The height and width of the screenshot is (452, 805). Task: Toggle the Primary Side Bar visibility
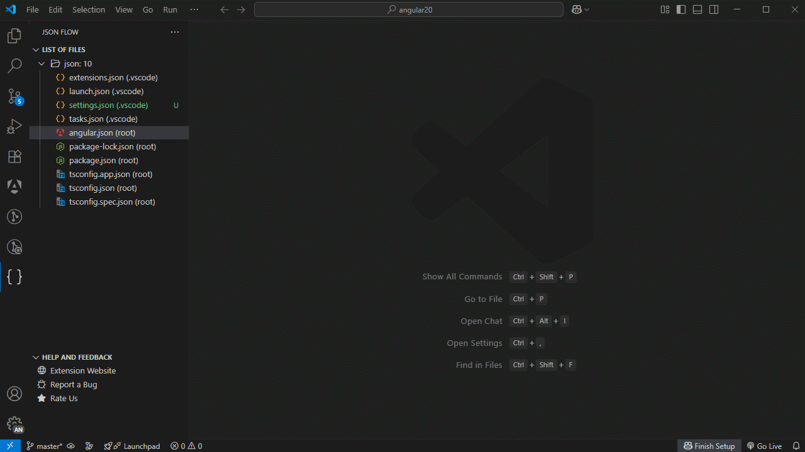(x=680, y=9)
